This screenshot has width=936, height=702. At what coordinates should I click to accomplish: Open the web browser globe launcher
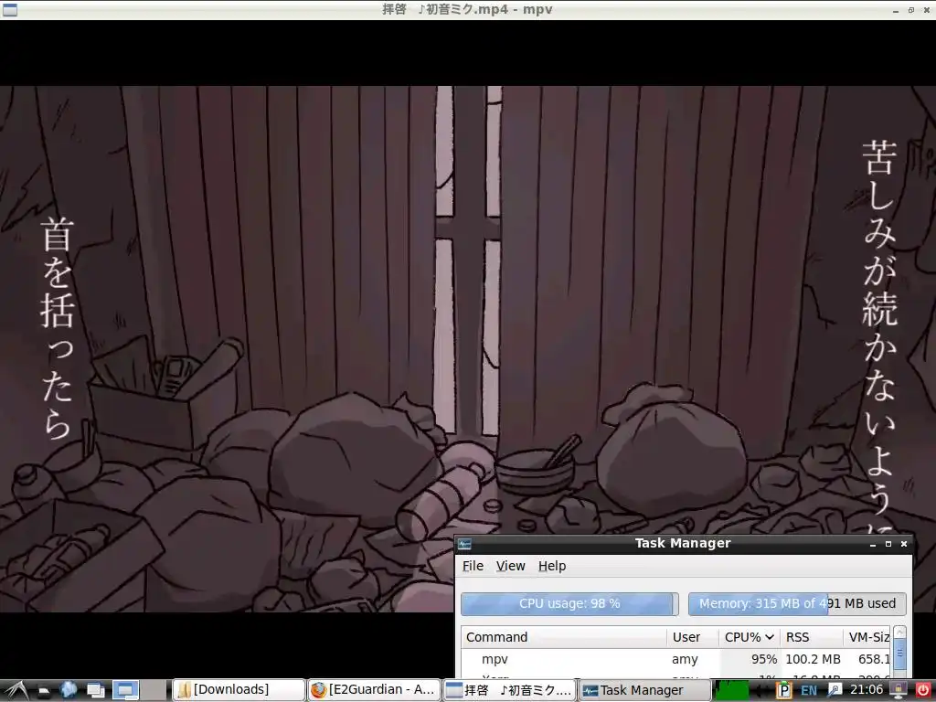click(x=69, y=690)
